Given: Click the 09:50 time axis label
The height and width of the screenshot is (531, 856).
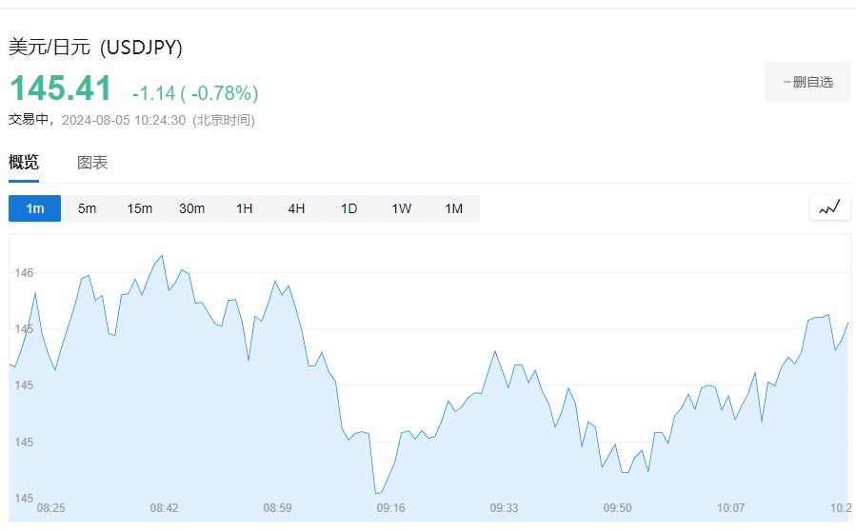Looking at the screenshot, I should (x=618, y=508).
